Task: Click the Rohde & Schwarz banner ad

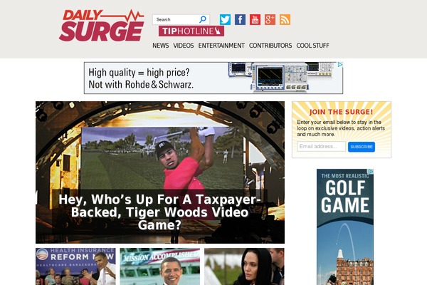Action: click(x=213, y=78)
